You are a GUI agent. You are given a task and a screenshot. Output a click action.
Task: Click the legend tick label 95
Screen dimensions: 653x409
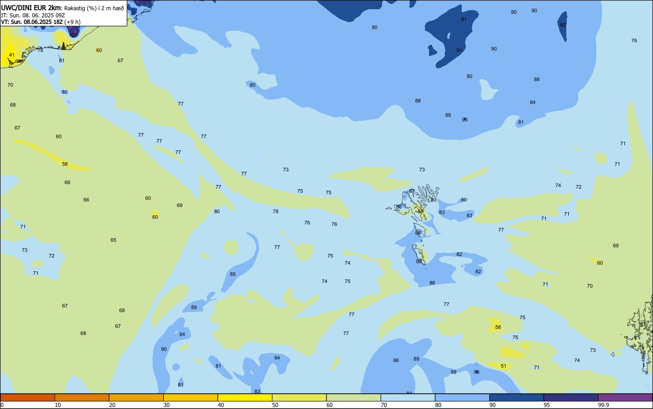(546, 405)
